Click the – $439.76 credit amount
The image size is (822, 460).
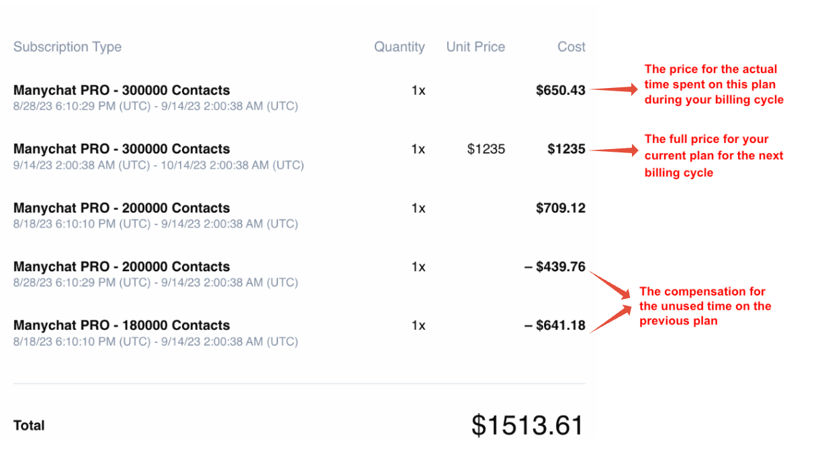555,267
